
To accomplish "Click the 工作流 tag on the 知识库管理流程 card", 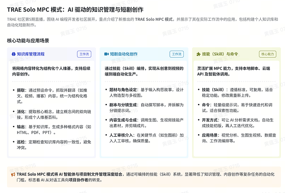I will (x=84, y=54).
